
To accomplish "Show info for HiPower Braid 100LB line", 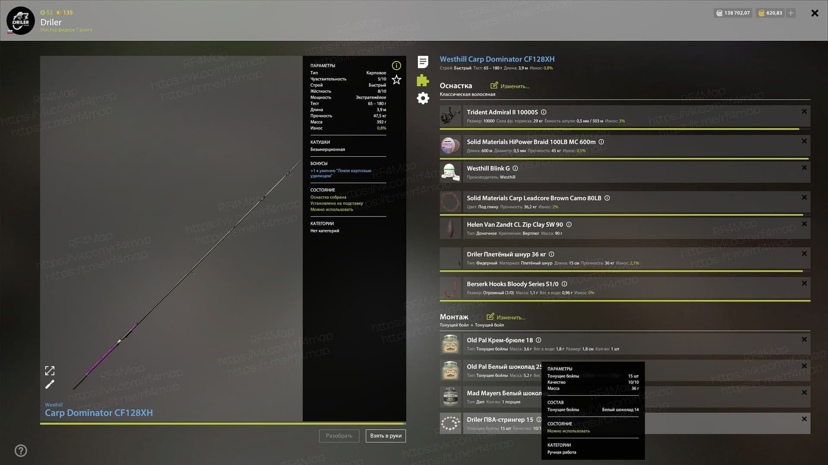I will click(x=601, y=142).
